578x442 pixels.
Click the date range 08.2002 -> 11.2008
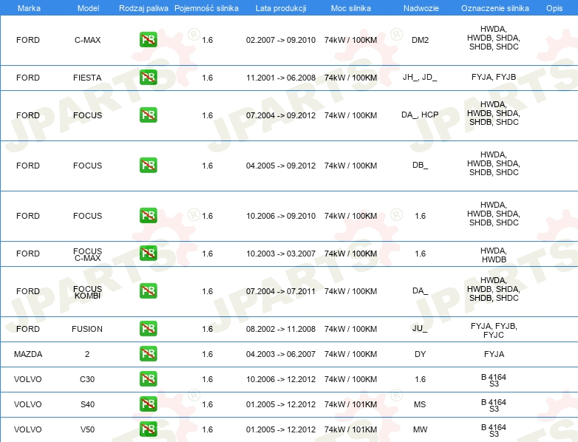[x=281, y=329]
